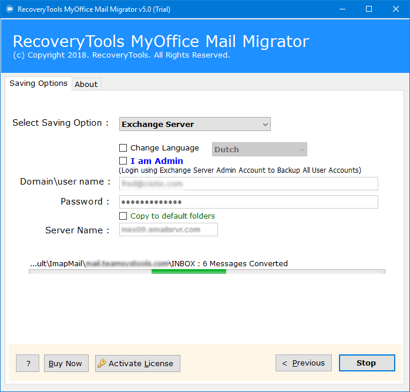This screenshot has width=410, height=392.
Task: Open the Select Saving Option dropdown
Action: (195, 124)
